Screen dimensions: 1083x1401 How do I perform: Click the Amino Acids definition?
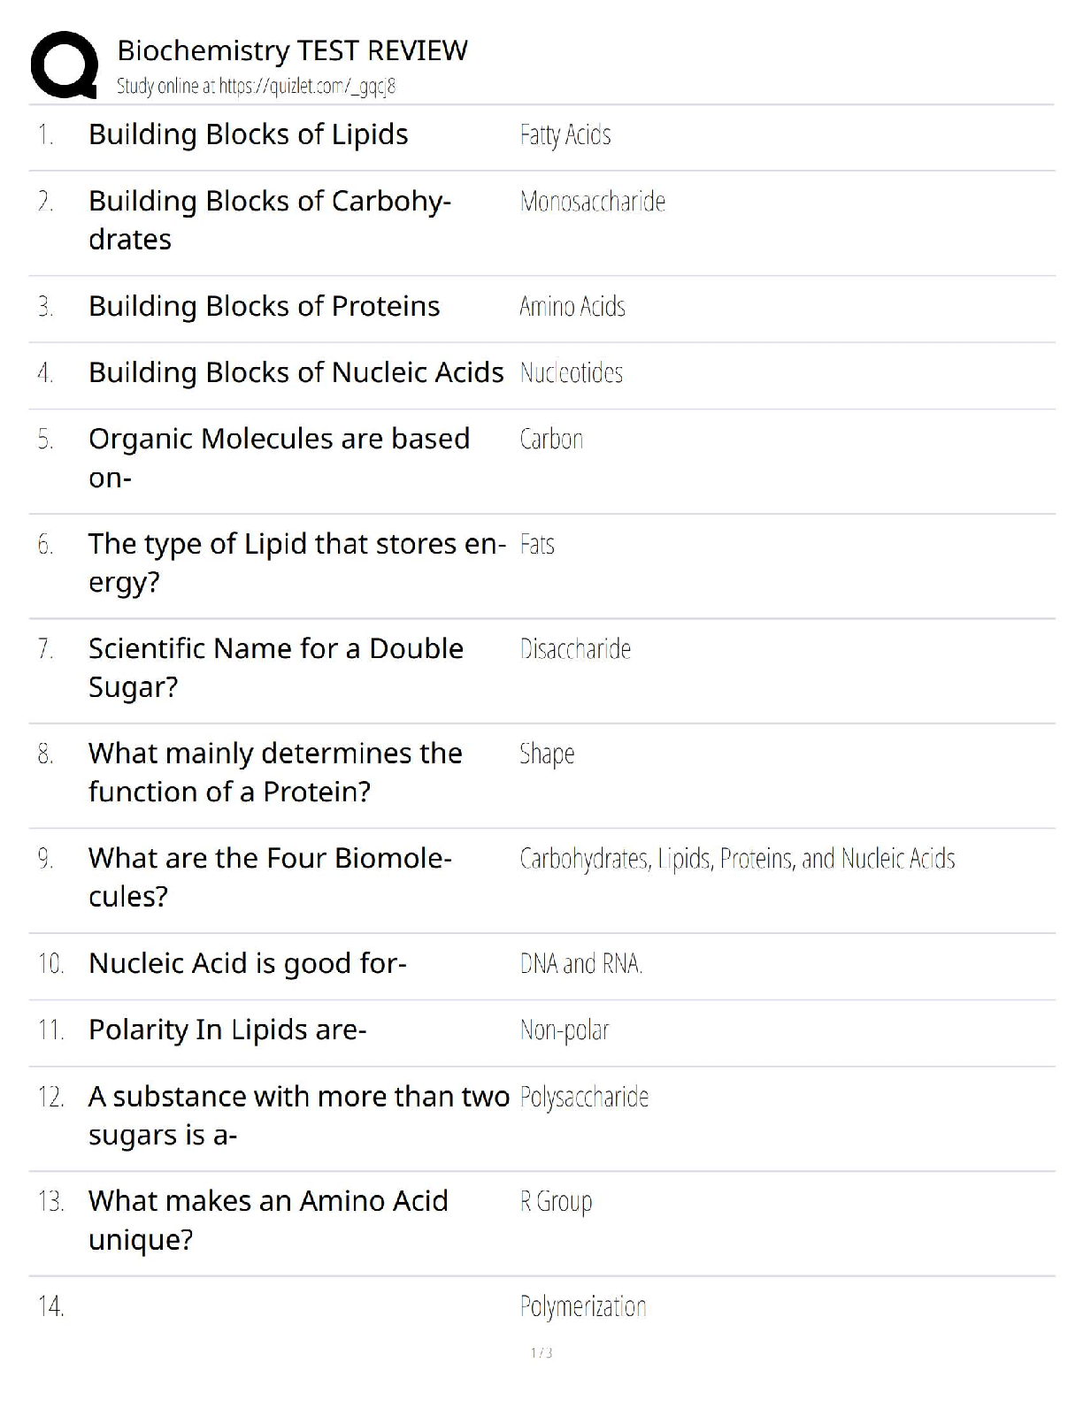[x=572, y=307]
